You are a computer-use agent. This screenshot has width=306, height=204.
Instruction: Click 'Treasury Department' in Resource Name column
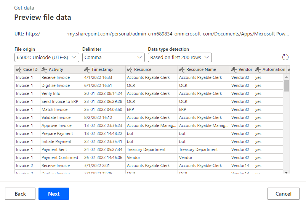(204, 149)
